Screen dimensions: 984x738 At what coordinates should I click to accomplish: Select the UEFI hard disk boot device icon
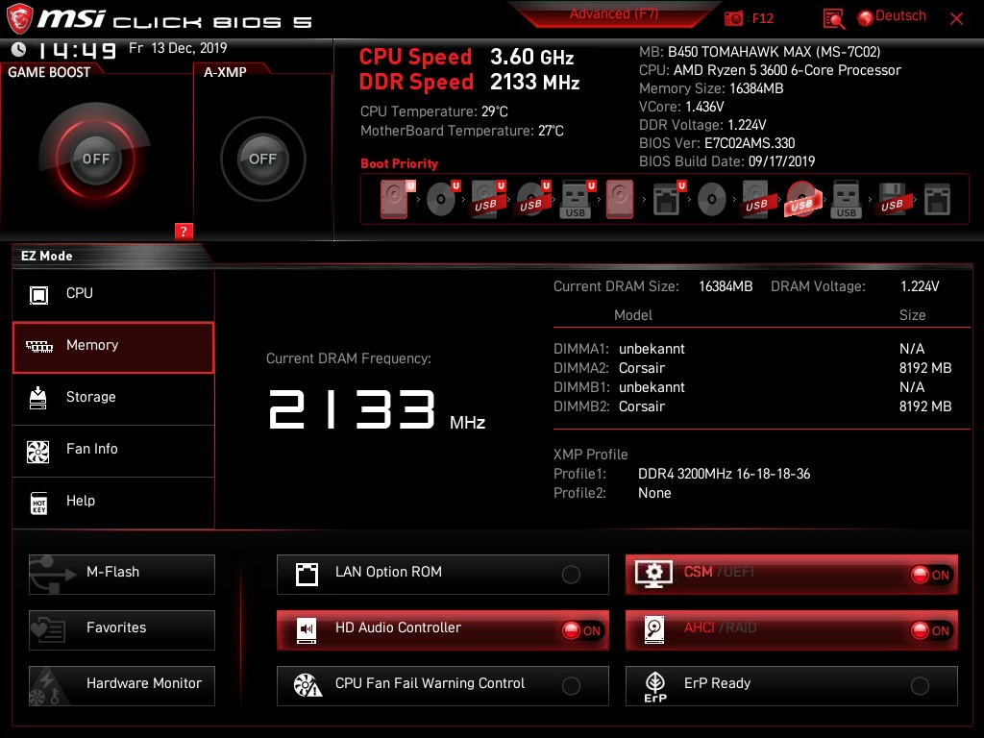[395, 199]
